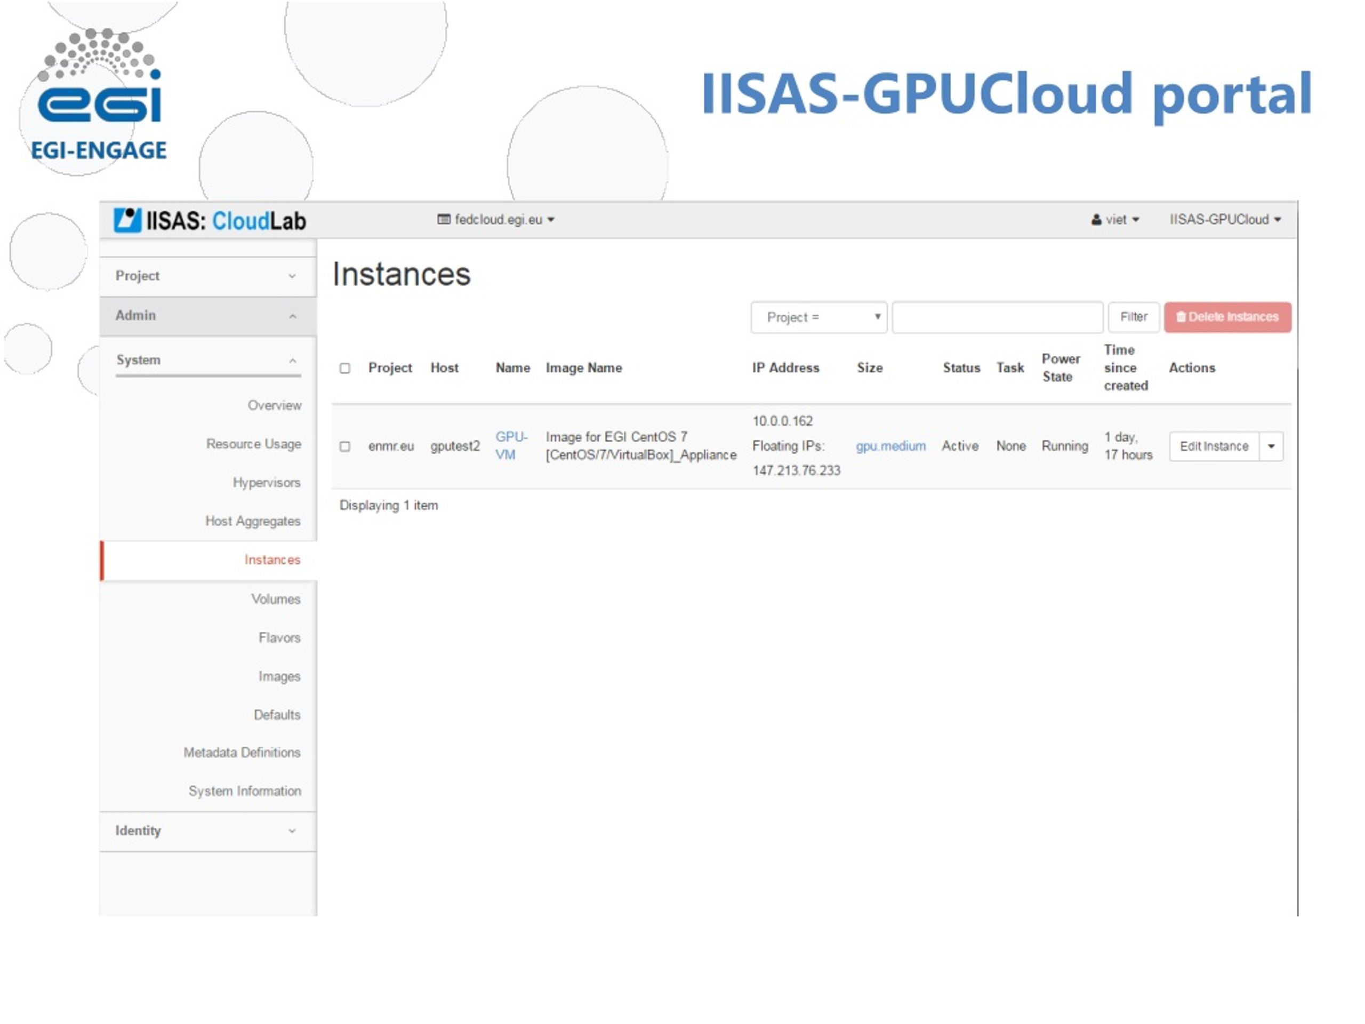
Task: Open the fedcloud.egi.eu project dropdown
Action: pos(496,220)
